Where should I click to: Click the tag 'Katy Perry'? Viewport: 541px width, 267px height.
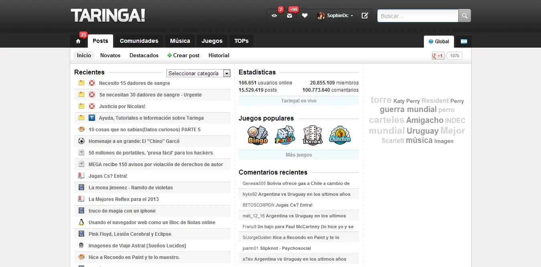[x=406, y=101]
